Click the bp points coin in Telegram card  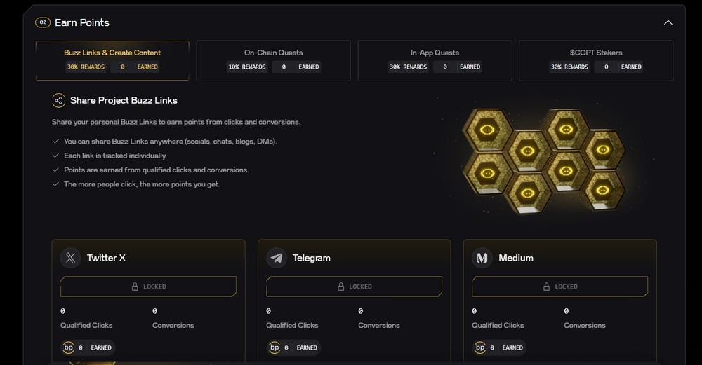click(274, 347)
